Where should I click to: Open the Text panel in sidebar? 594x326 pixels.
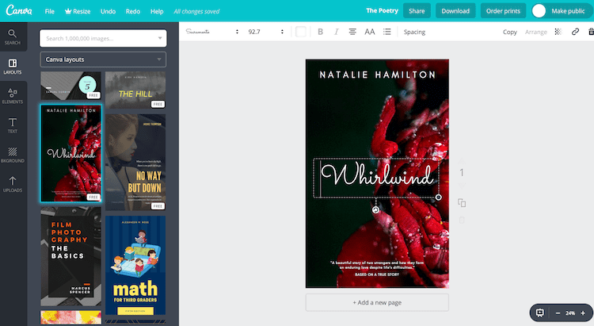coord(13,125)
